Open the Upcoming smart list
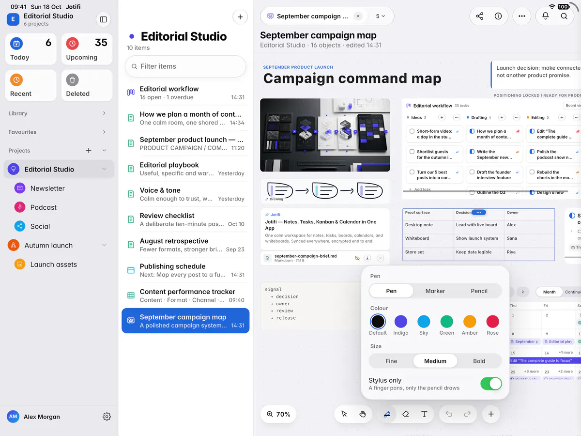 click(x=87, y=49)
